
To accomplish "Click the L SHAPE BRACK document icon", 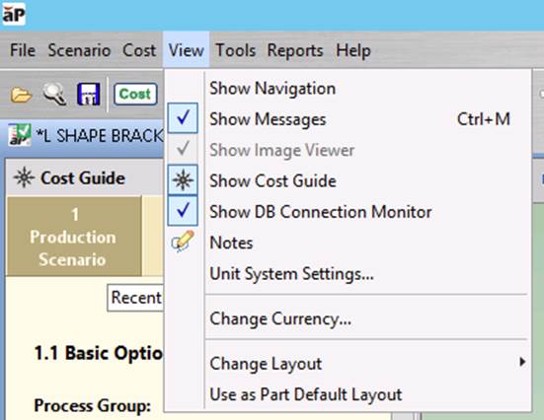I will [20, 135].
